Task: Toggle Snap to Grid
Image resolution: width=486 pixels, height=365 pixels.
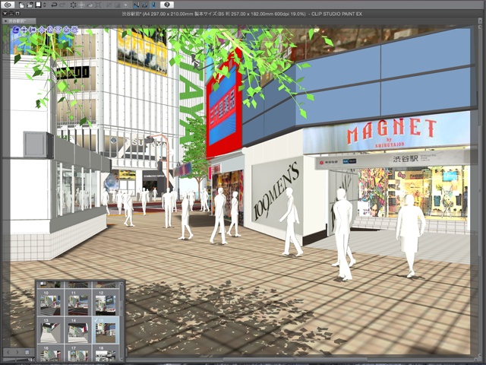Action: tap(153, 5)
